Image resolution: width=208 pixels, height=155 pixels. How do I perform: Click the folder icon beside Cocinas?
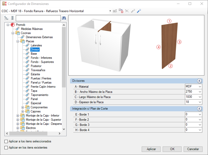(x=18, y=33)
